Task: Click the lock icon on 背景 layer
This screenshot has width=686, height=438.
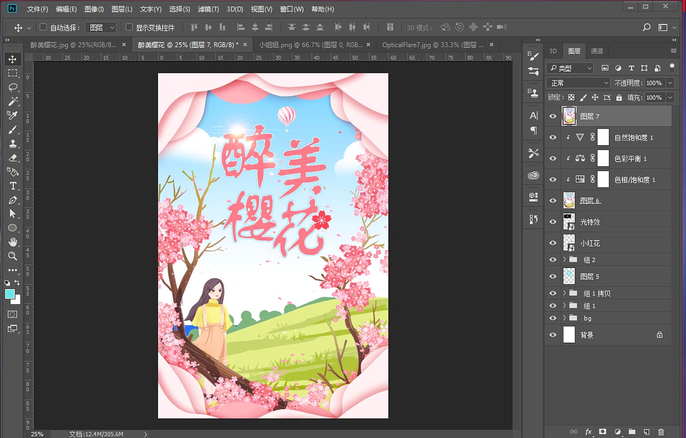Action: click(660, 335)
